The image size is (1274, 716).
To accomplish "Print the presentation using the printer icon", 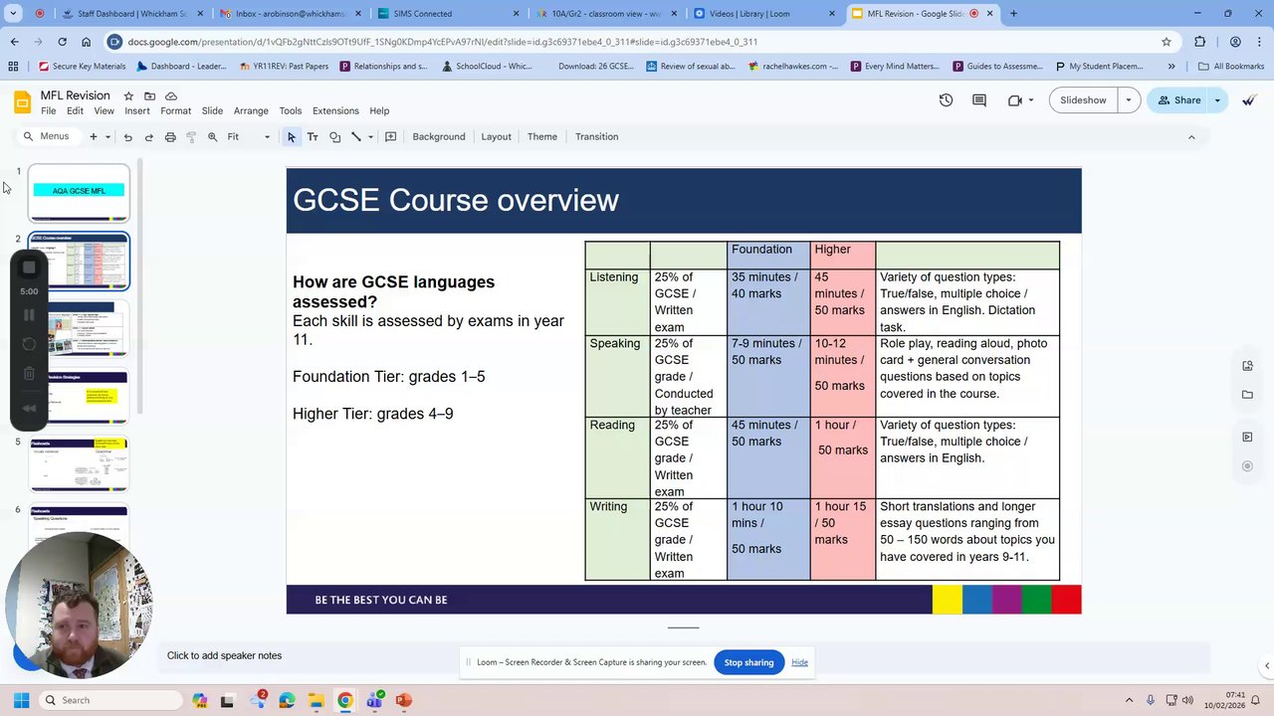I will click(x=170, y=137).
